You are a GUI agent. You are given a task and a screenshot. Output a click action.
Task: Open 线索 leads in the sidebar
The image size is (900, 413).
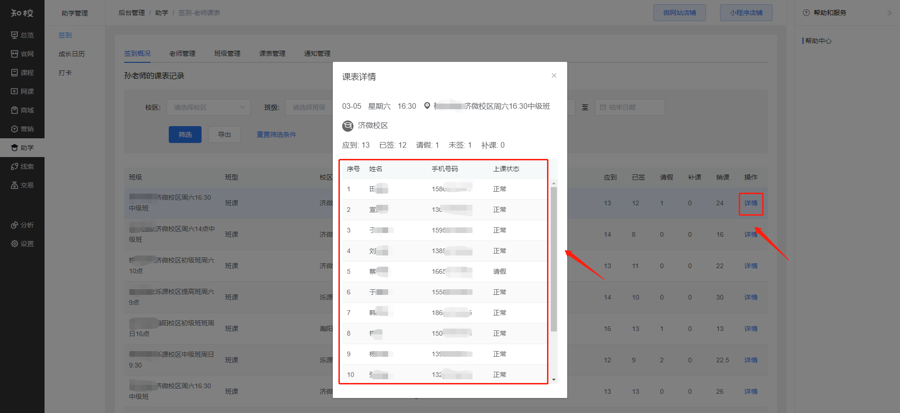tap(22, 166)
